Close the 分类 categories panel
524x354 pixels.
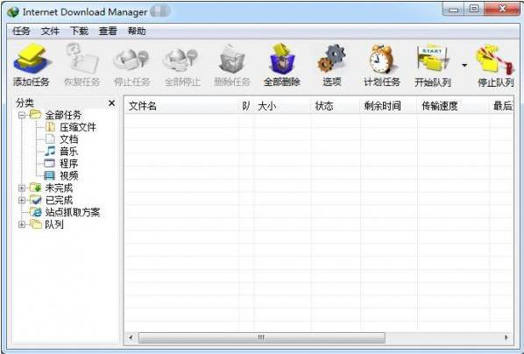click(x=112, y=103)
